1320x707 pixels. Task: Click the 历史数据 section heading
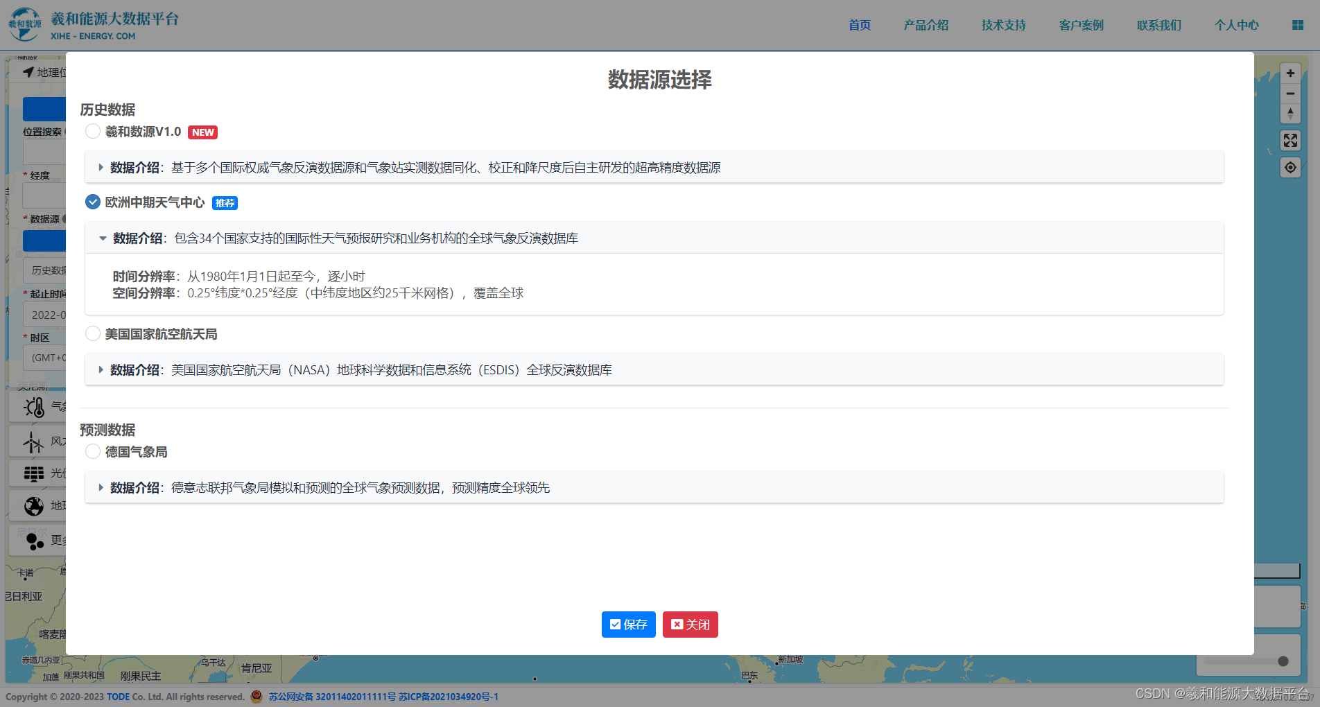click(x=107, y=110)
